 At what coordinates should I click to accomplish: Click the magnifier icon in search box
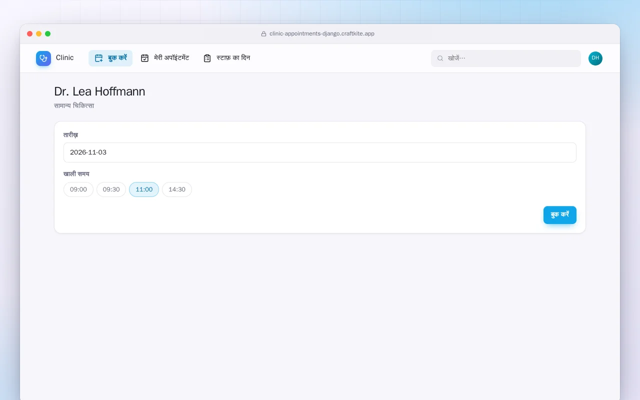click(x=440, y=58)
